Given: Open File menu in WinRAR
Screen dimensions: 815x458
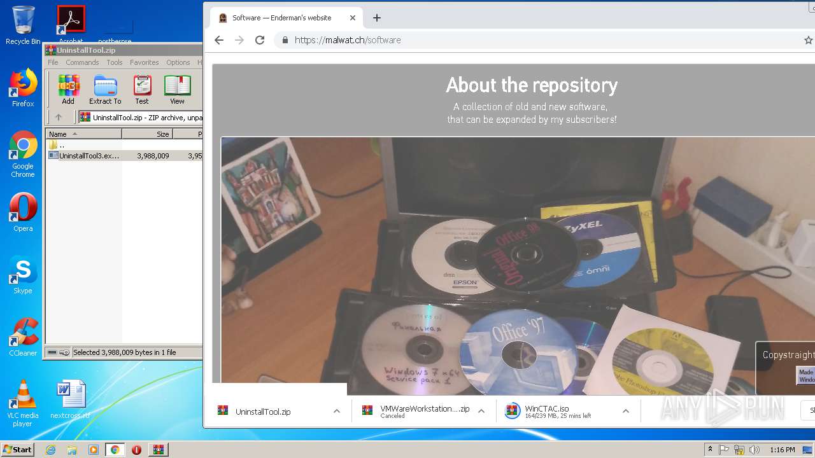Looking at the screenshot, I should (x=53, y=62).
